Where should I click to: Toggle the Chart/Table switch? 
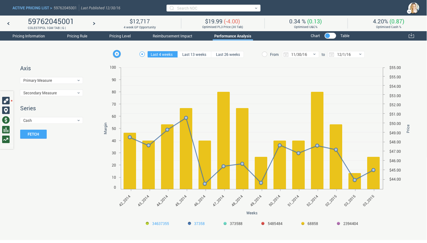tap(330, 36)
